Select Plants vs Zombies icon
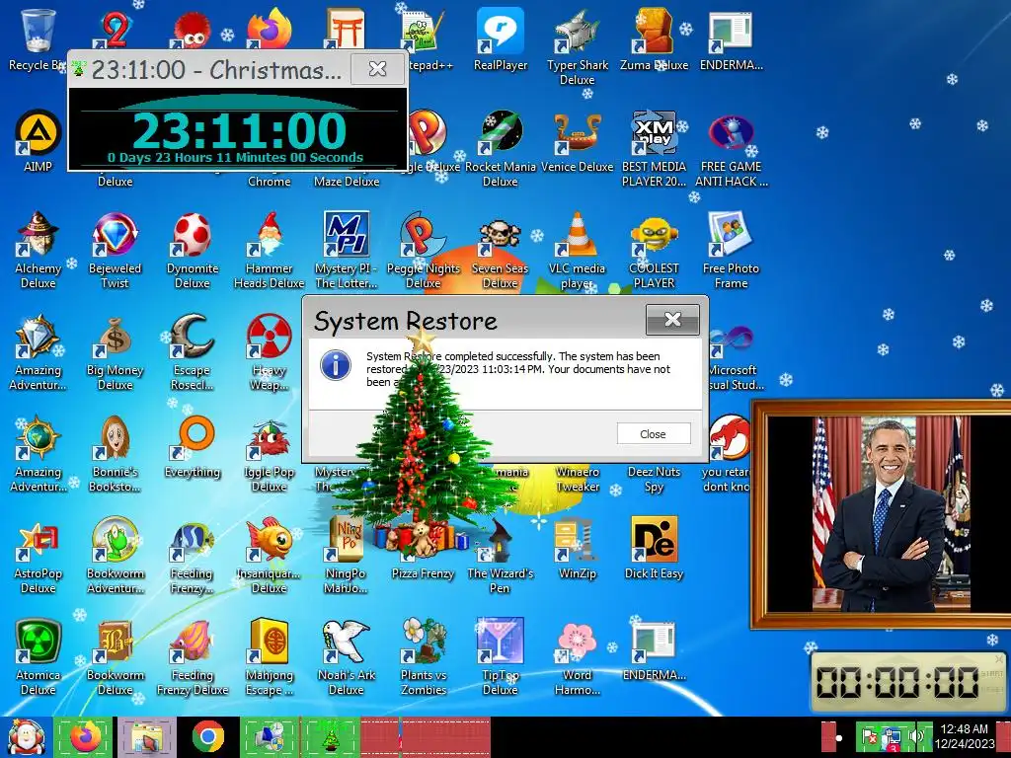This screenshot has height=758, width=1011. (423, 657)
